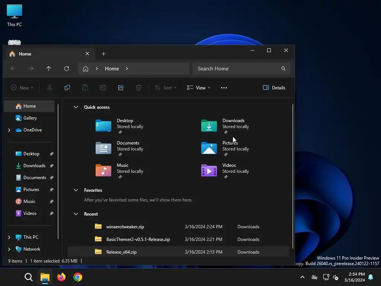Click the Delete trash icon
Viewport: 381px width, 286px height.
(139, 88)
